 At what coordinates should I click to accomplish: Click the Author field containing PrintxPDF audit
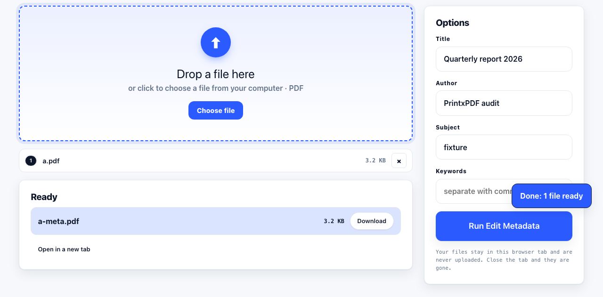504,103
